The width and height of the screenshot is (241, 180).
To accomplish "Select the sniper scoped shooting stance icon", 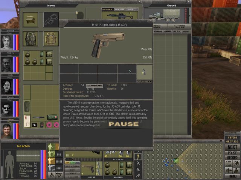I will (51, 168).
